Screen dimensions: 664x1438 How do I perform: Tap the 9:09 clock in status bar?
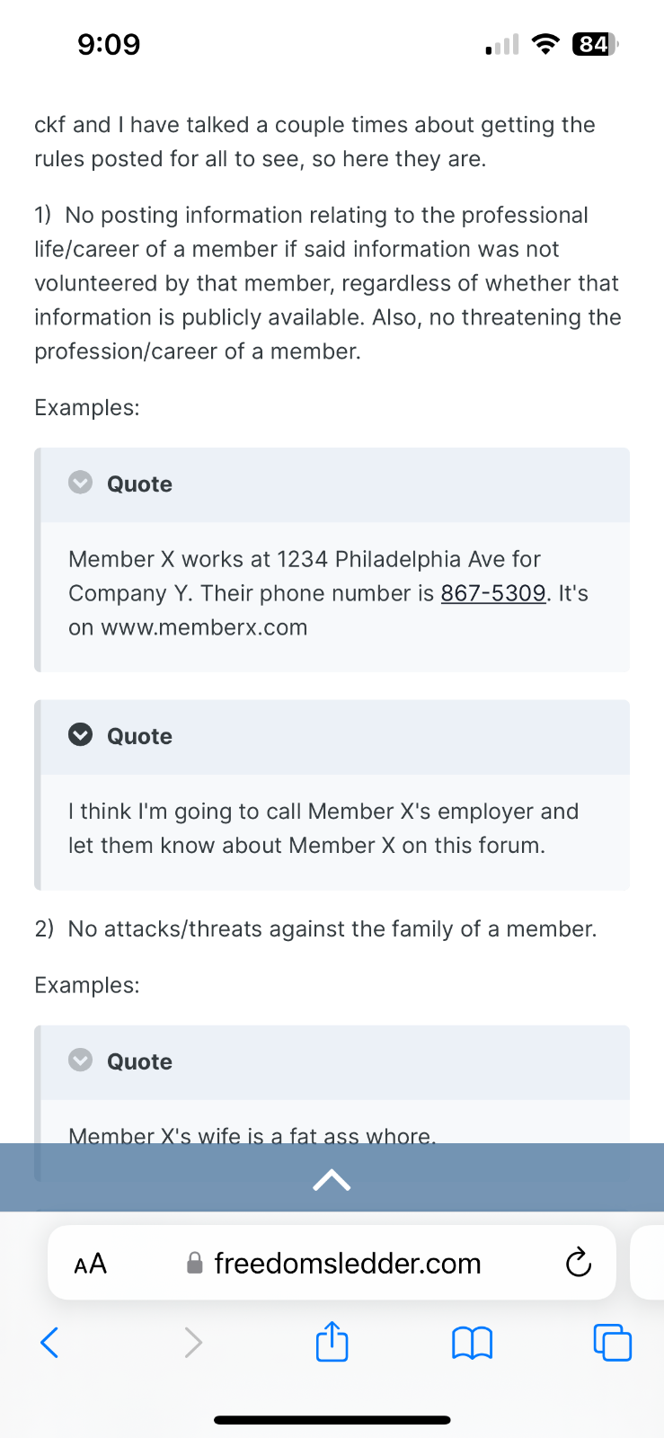[109, 44]
